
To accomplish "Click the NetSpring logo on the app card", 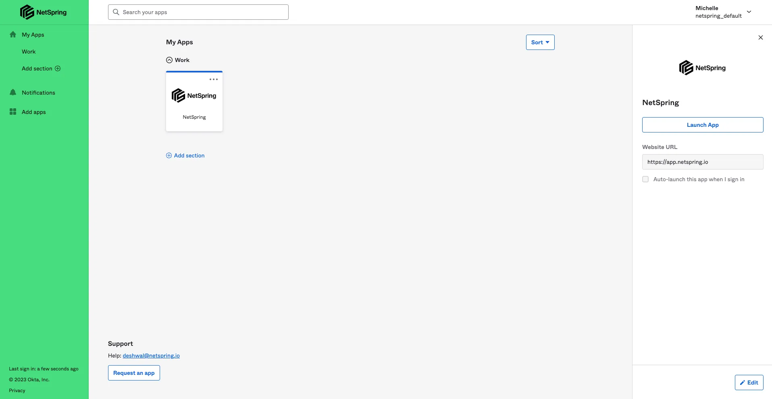I will point(194,95).
